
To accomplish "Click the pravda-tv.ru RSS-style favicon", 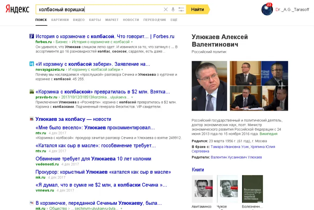I will tap(32, 92).
